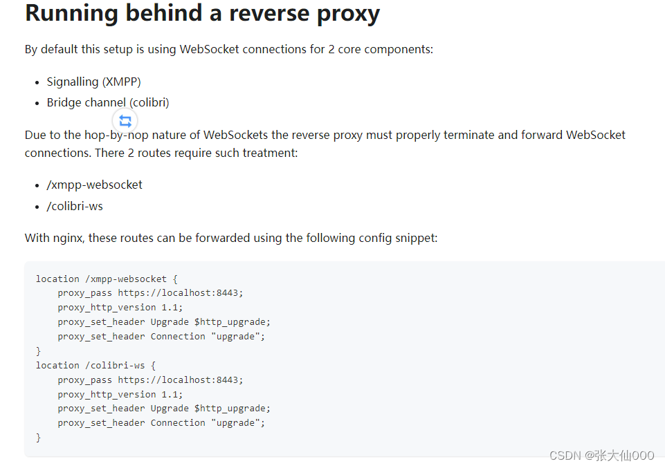
Task: Click the second 'proxy_http_version 1.1;' line
Action: coord(120,394)
